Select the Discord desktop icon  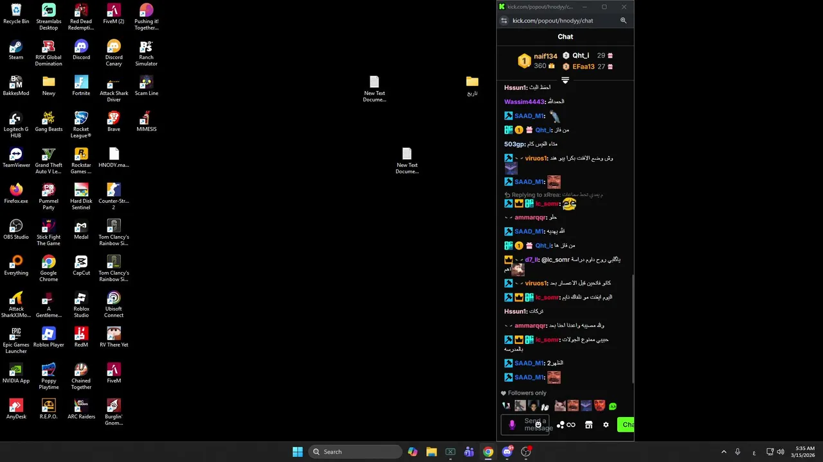tap(81, 49)
